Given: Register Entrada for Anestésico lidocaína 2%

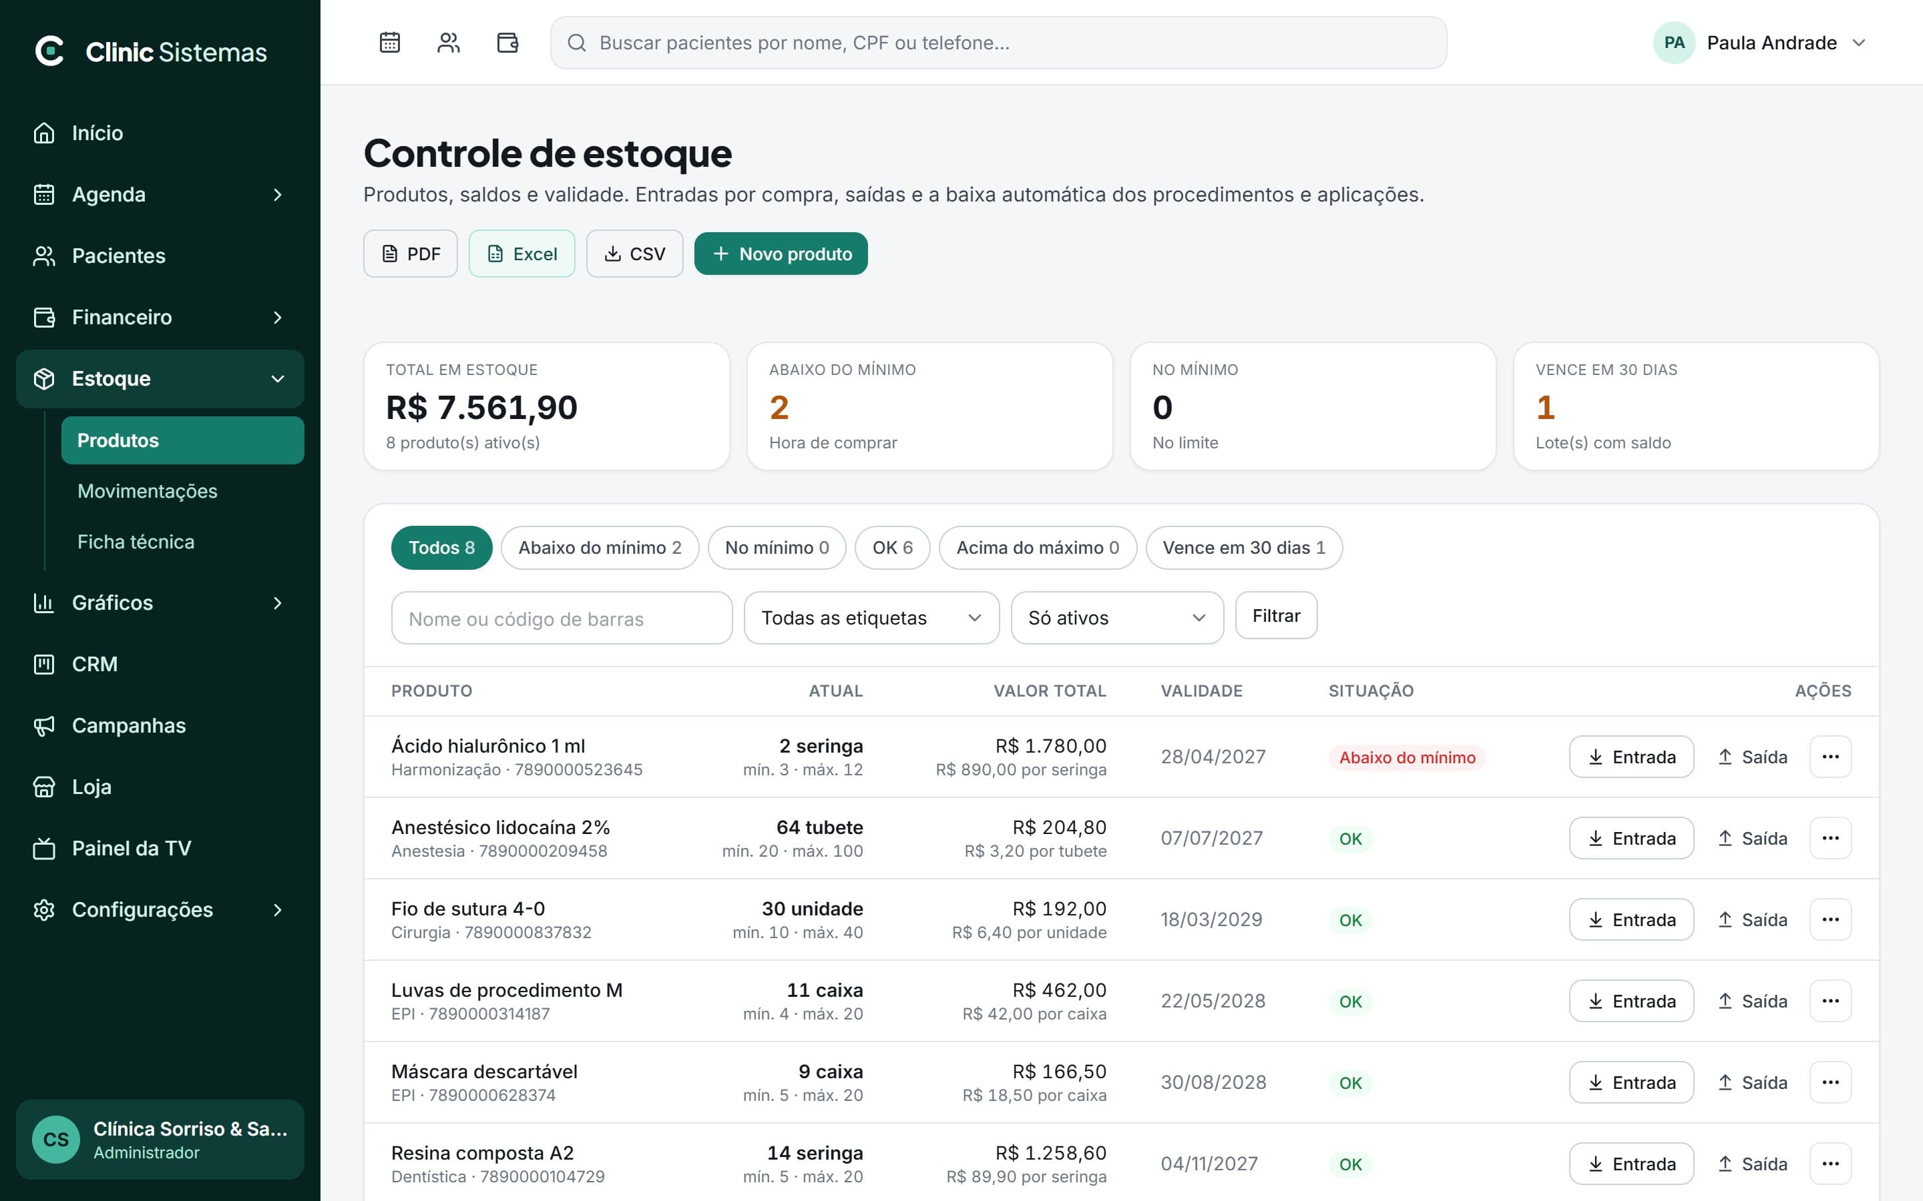Looking at the screenshot, I should [1631, 838].
